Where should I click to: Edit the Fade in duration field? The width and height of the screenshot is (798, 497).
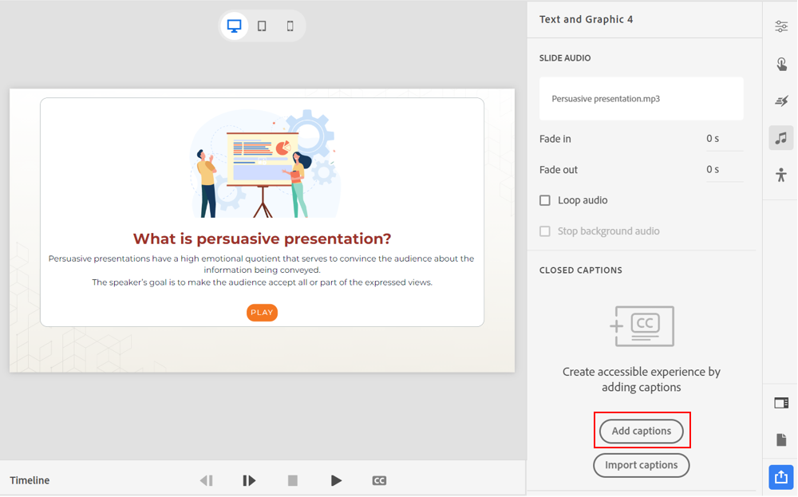(x=723, y=139)
